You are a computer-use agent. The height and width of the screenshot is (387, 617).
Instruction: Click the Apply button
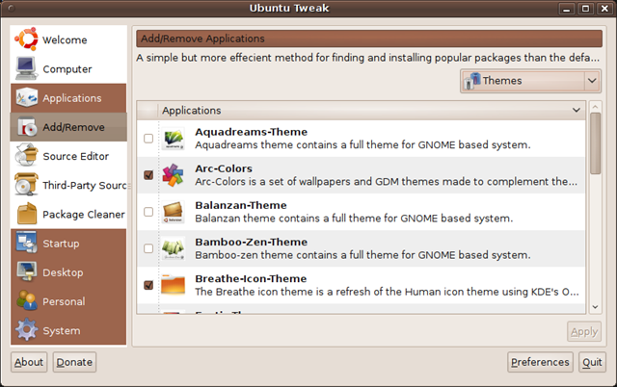click(x=584, y=331)
